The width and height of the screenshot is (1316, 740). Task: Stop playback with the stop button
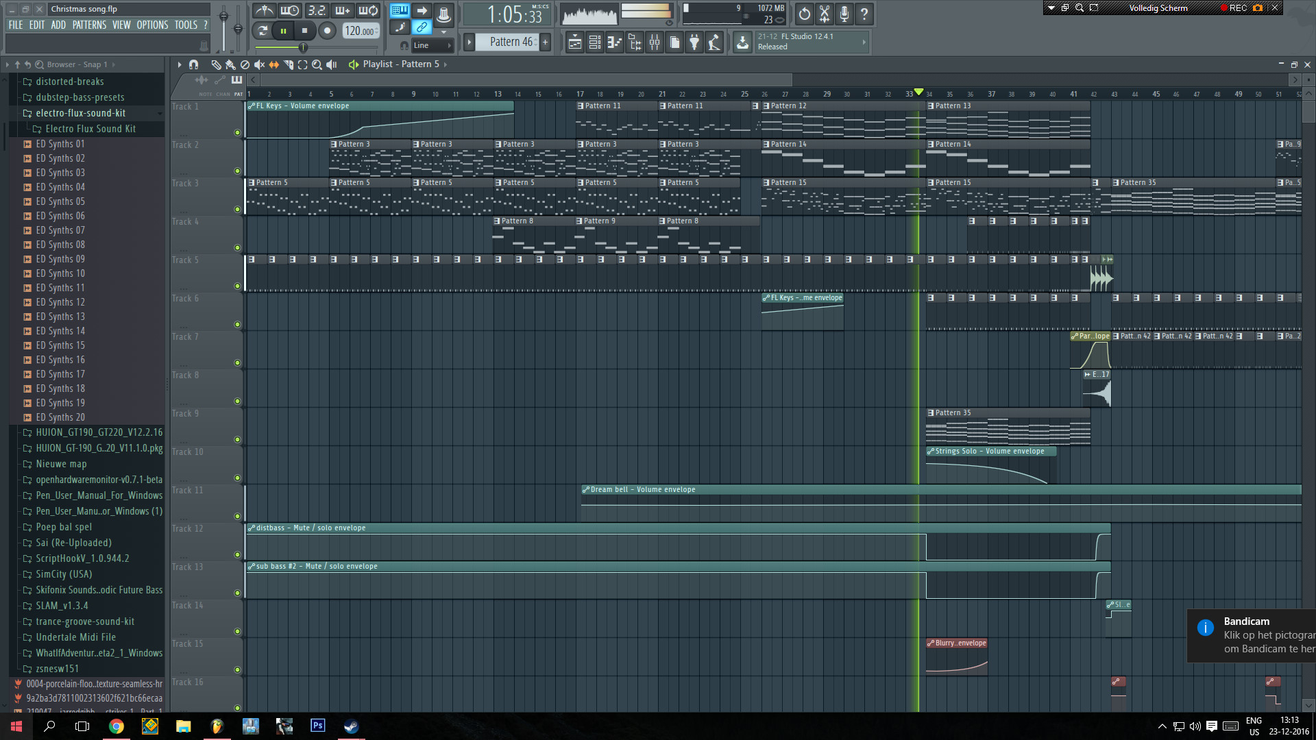(304, 30)
